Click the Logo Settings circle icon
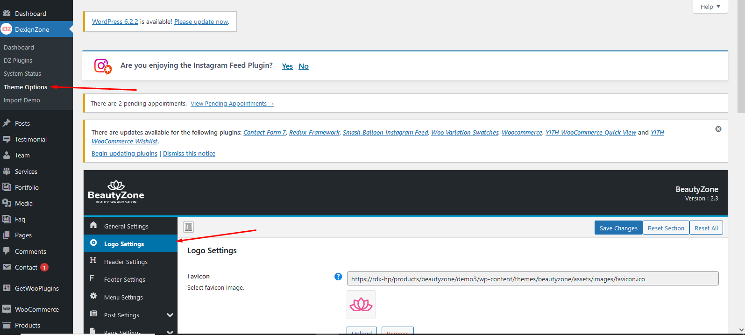The height and width of the screenshot is (335, 745). coord(93,243)
